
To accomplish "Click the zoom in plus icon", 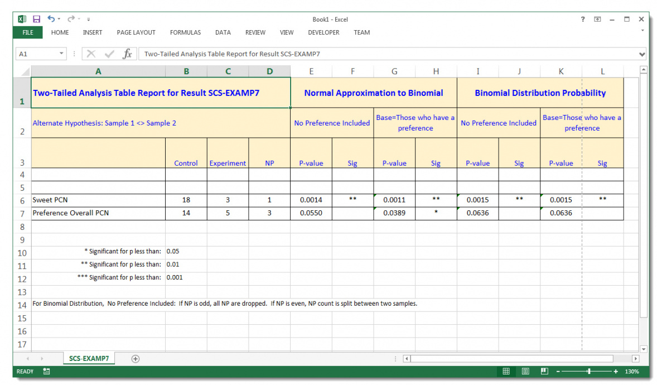I will click(616, 372).
